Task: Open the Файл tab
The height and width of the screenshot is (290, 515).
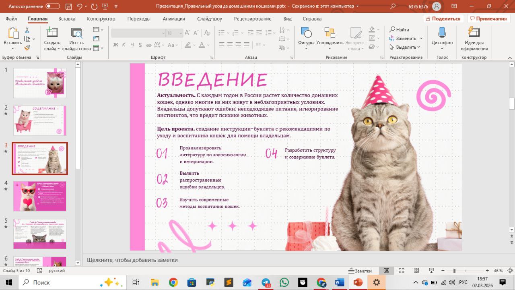Action: point(11,19)
